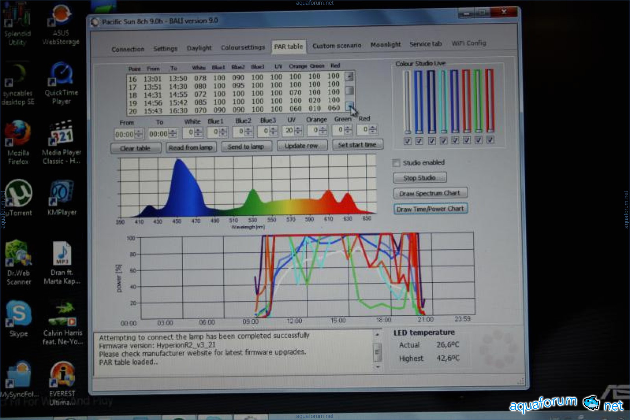This screenshot has width=630, height=420.
Task: Click Draw Spectrum Chart button
Action: tap(430, 193)
